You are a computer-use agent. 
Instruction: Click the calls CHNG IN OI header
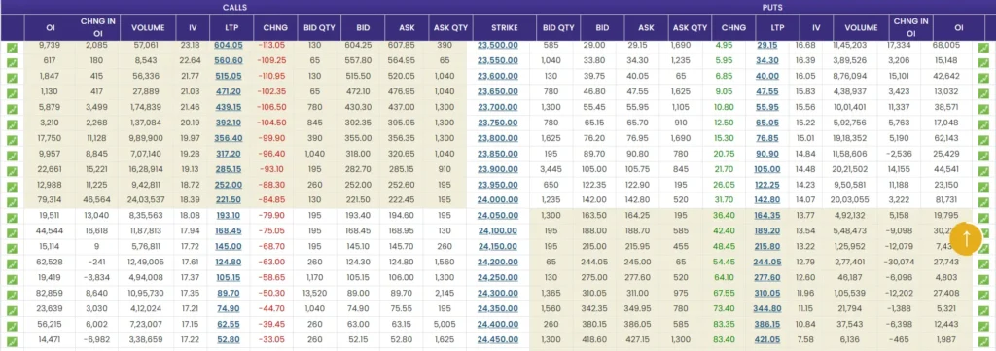point(98,28)
